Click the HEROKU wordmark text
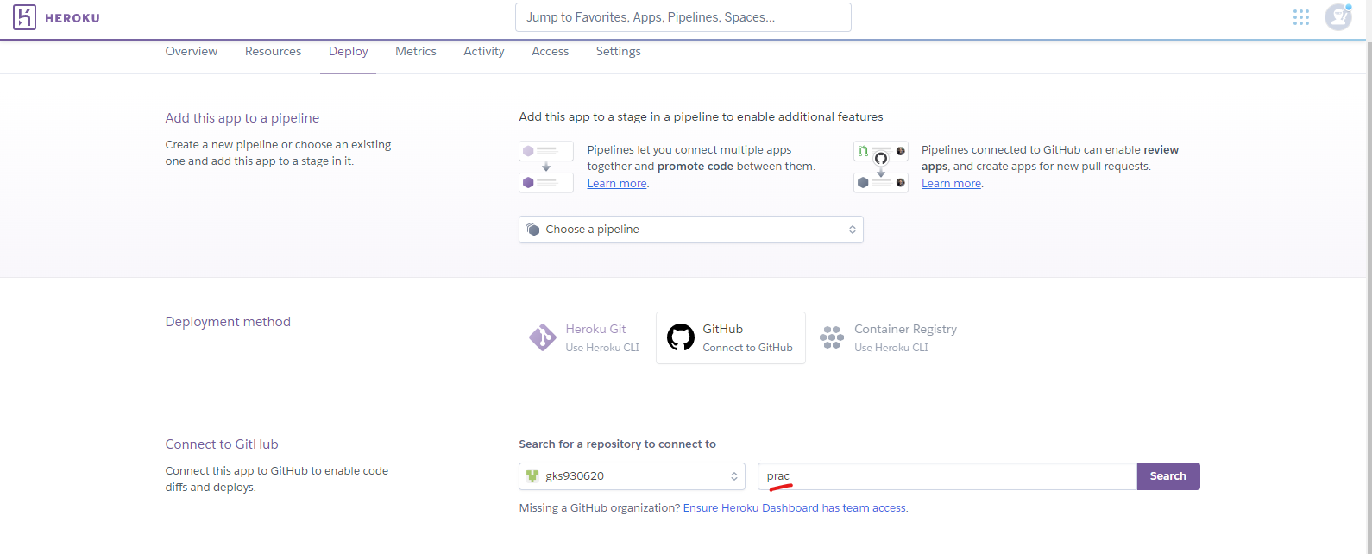The image size is (1372, 554). pyautogui.click(x=72, y=18)
